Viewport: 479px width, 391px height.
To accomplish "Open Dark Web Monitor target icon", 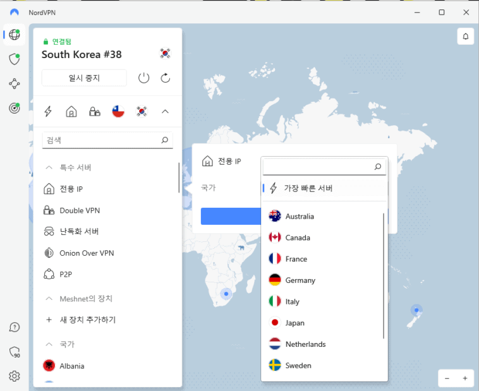I will coord(14,109).
